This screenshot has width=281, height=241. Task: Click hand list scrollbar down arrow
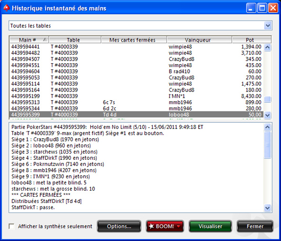(x=268, y=115)
